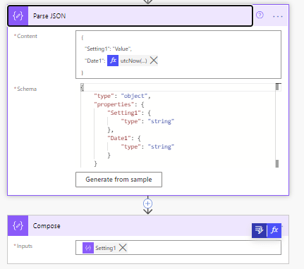Click the Schema field label
Screen dimensions: 304x269
(27, 89)
